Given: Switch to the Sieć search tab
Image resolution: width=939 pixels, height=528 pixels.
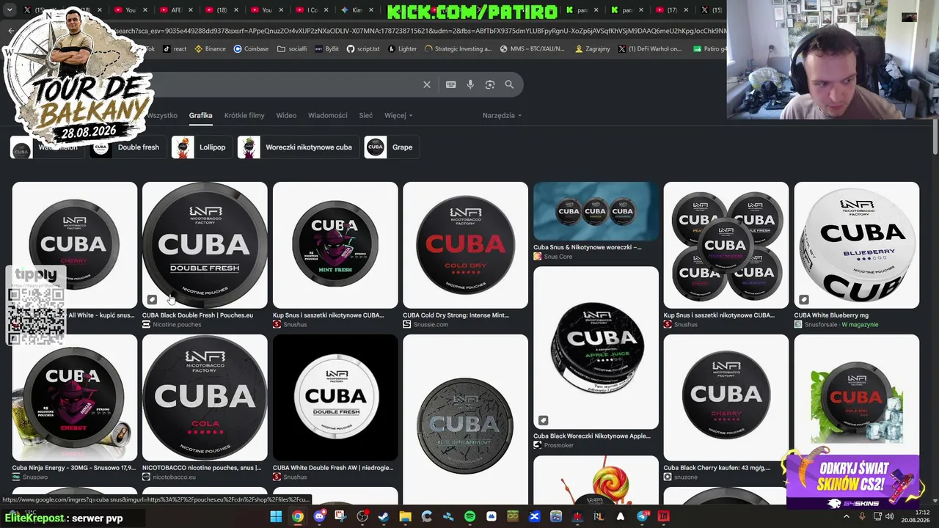Looking at the screenshot, I should (366, 115).
